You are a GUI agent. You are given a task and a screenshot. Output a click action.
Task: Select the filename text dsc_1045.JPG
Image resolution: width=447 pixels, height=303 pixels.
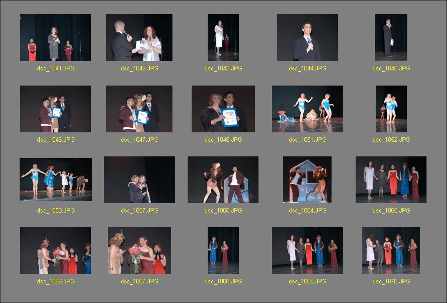(391, 69)
